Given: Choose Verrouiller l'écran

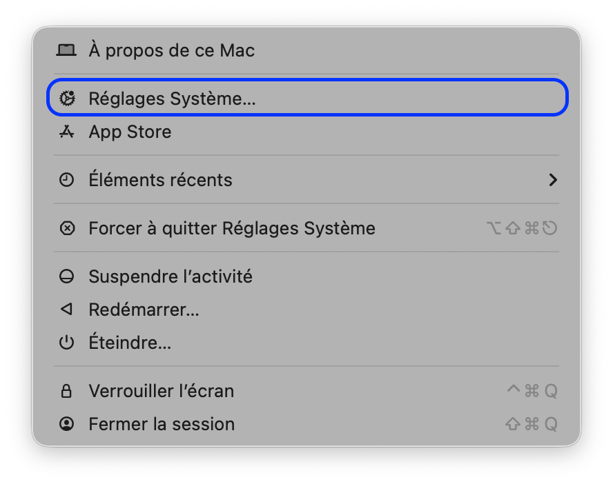Looking at the screenshot, I should [161, 391].
